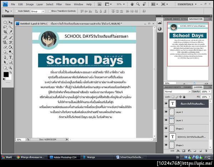Switch to the MASKS tab
The image size is (214, 167).
pyautogui.click(x=187, y=87)
